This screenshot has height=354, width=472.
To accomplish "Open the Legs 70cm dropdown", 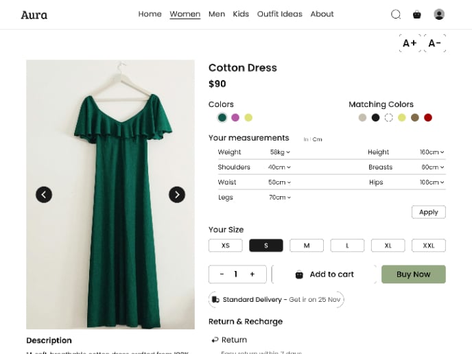I will (280, 198).
